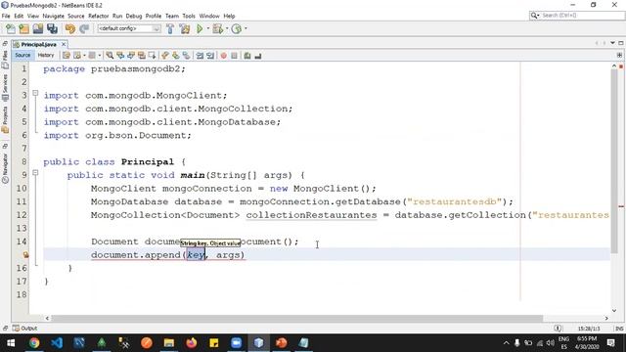Click the Windows Start button

11,343
